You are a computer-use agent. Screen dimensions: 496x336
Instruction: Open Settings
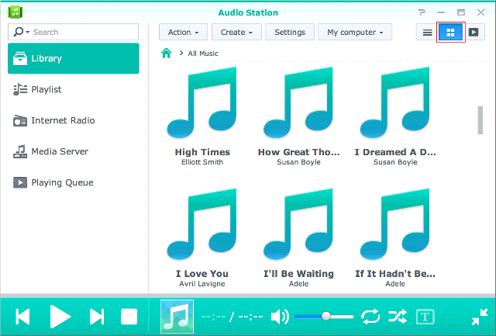[290, 32]
